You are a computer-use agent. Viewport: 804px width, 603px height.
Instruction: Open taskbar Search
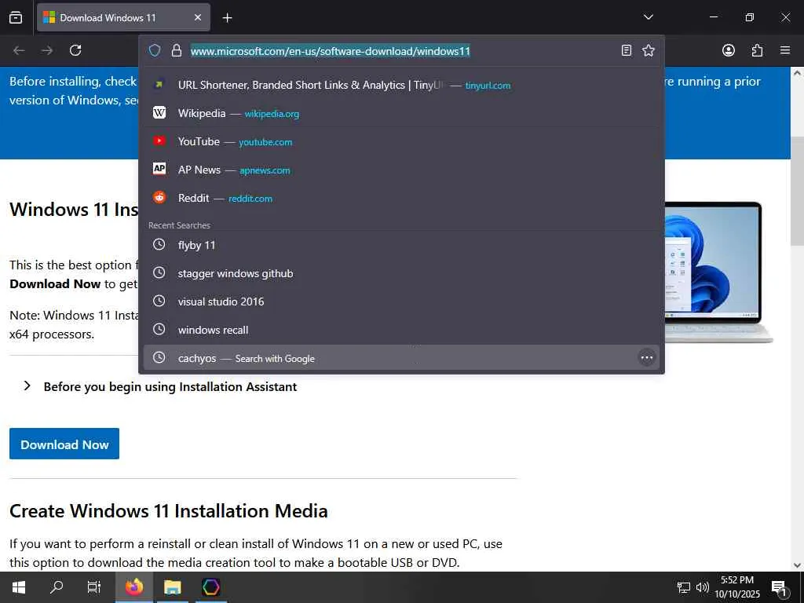57,587
